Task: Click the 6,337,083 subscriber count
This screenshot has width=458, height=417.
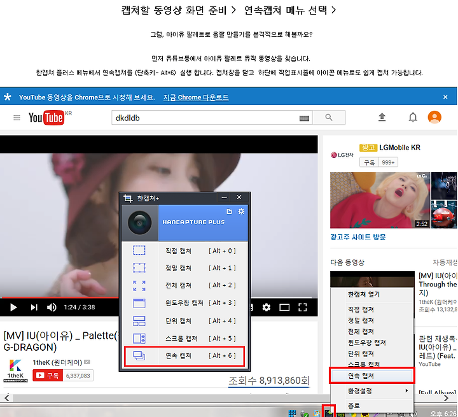Action: click(x=78, y=376)
